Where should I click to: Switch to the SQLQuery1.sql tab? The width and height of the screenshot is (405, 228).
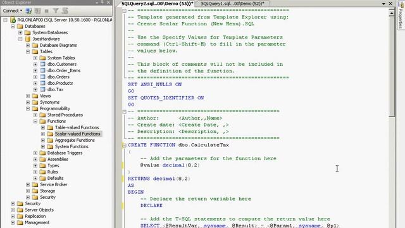tap(232, 4)
